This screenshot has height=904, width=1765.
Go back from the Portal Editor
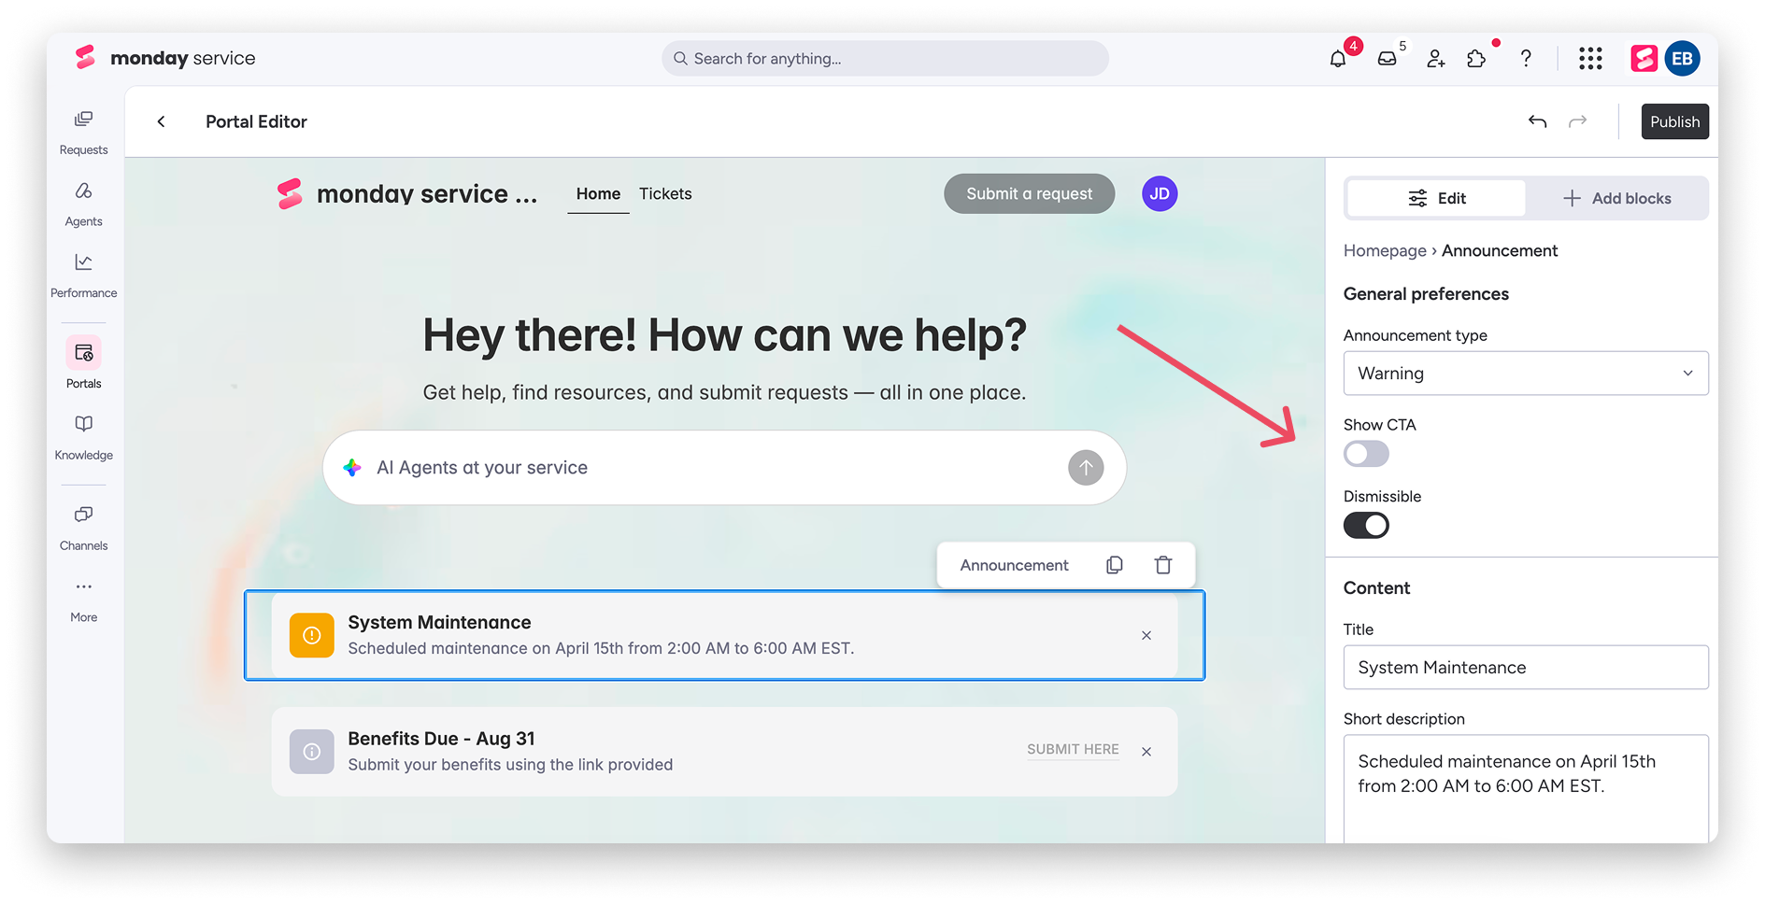pos(162,121)
